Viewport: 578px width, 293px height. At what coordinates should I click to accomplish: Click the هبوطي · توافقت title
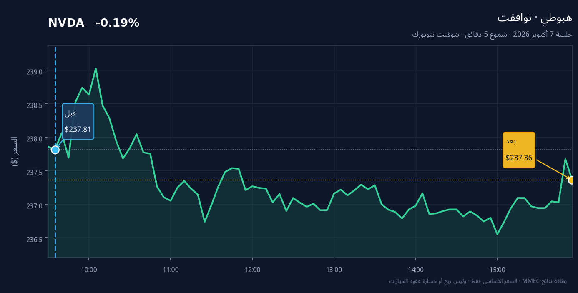(x=535, y=18)
